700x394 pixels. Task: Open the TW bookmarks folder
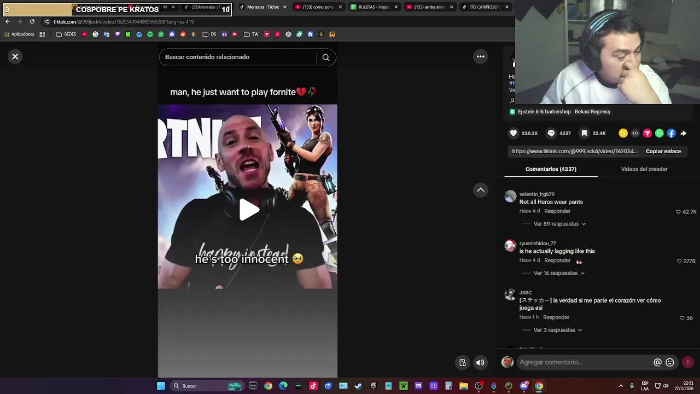coord(251,34)
